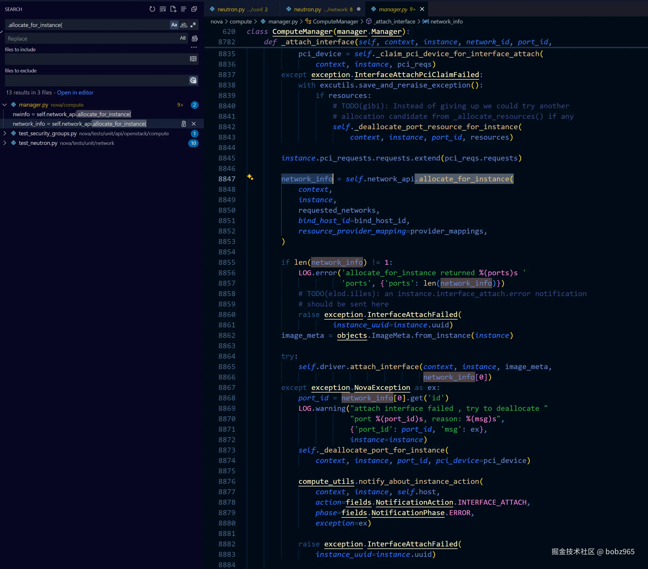Toggle Preserve Case in Replace field
This screenshot has height=569, width=648.
click(x=183, y=38)
